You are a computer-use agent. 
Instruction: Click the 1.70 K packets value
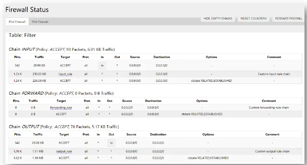click(x=17, y=151)
